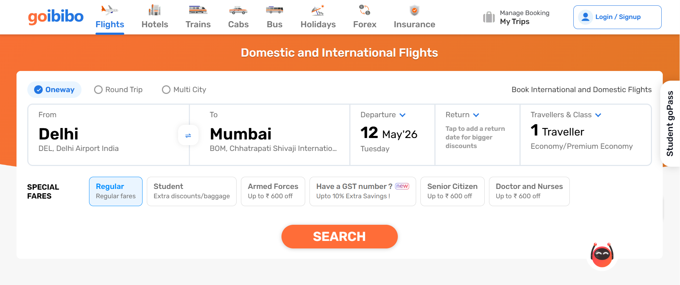Click the Trains icon in navigation
Screen dimensions: 680x285
pos(198,10)
